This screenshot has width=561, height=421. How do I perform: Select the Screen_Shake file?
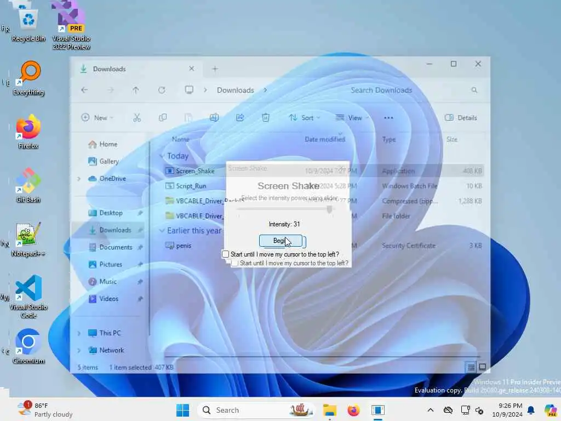click(x=195, y=171)
